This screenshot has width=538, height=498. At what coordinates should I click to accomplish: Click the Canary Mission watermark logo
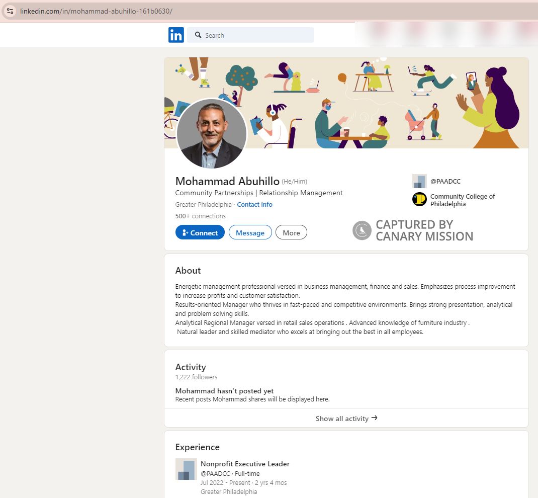click(362, 230)
